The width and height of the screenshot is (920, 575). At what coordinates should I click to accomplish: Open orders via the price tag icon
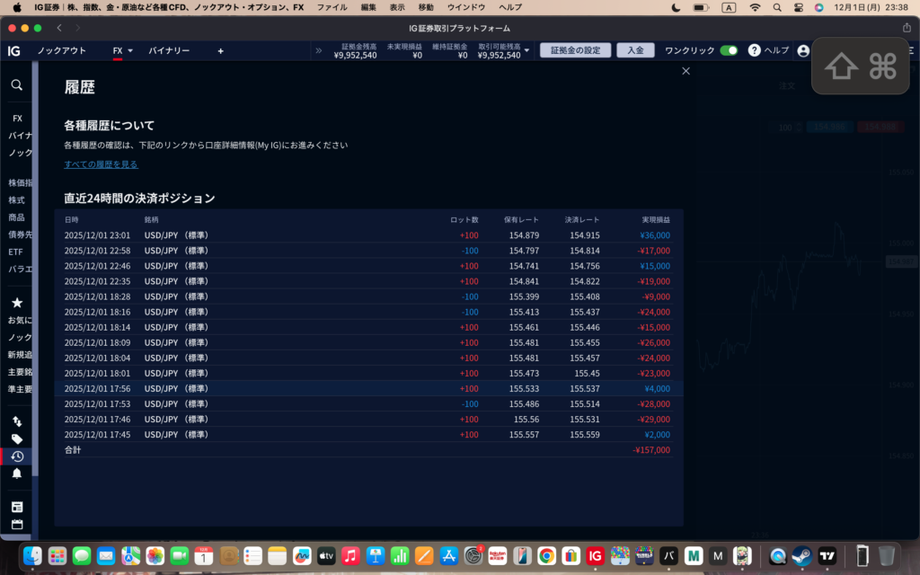click(x=16, y=439)
